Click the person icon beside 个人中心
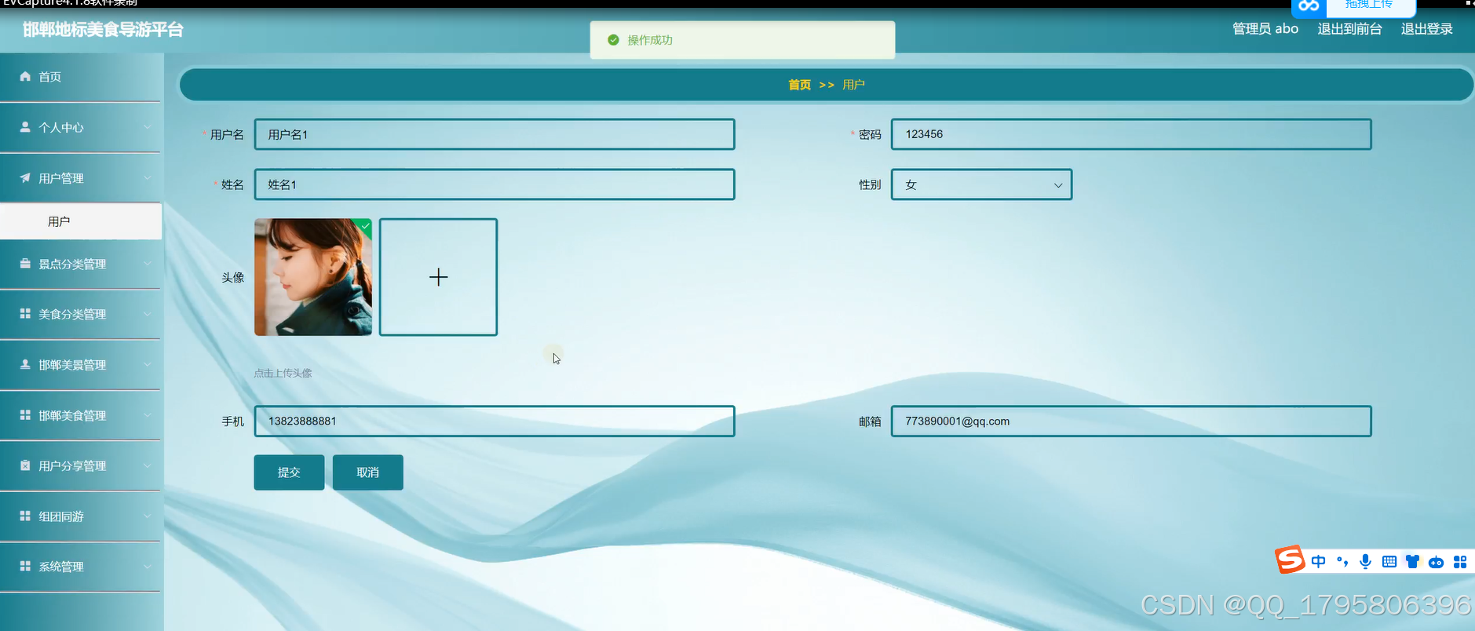Screen dimensions: 1475x631 [25, 126]
